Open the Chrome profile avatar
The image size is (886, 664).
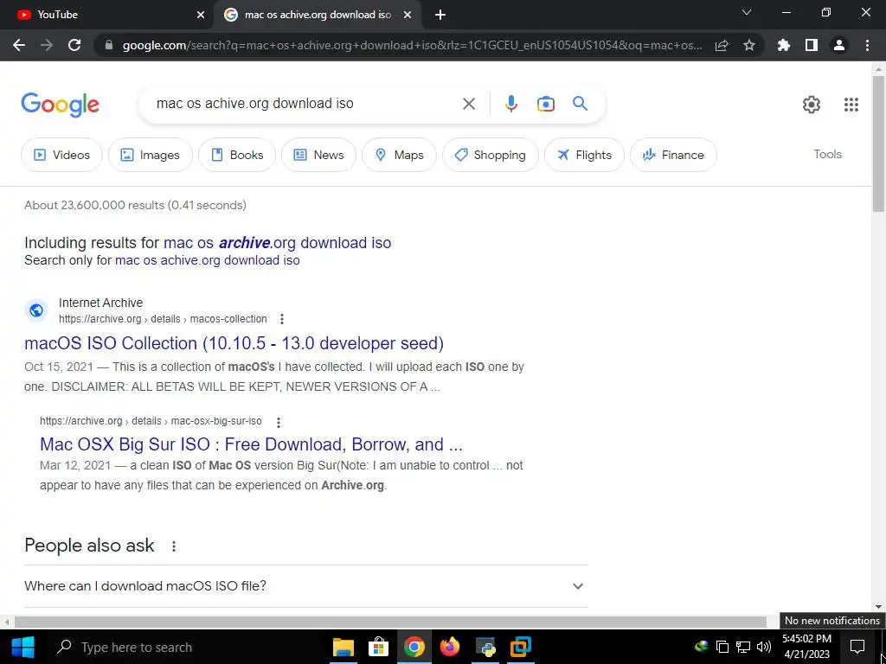[x=839, y=45]
